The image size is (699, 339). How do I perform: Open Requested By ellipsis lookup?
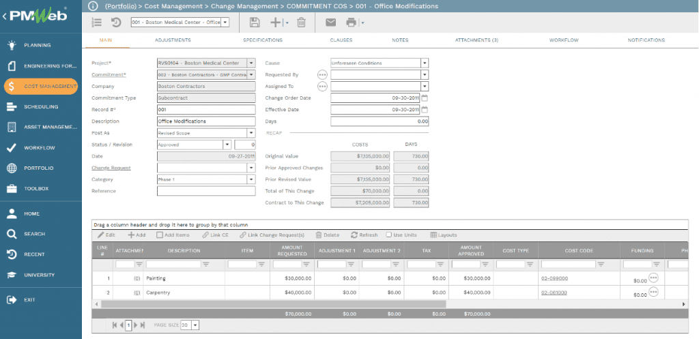[322, 75]
